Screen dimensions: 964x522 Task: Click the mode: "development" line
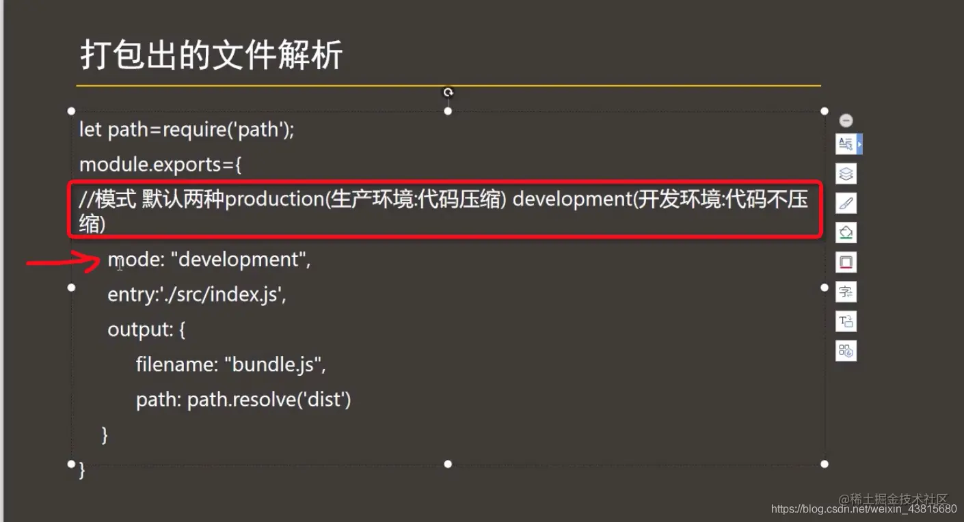[x=209, y=260]
